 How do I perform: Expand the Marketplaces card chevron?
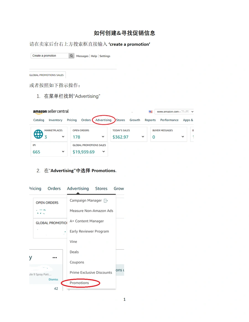point(63,137)
